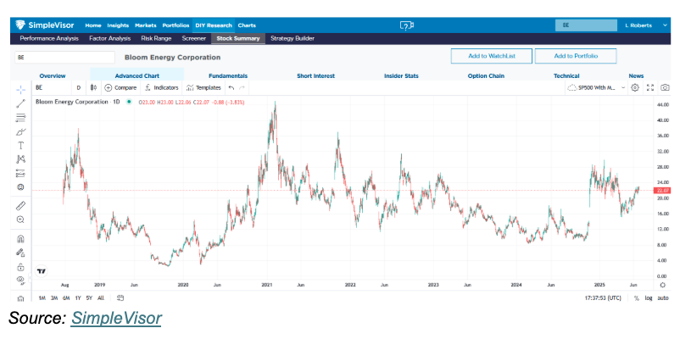Open the Portfolios menu

(176, 25)
